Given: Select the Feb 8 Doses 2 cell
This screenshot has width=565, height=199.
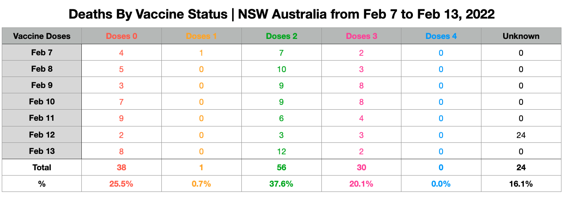Looking at the screenshot, I should [x=282, y=69].
